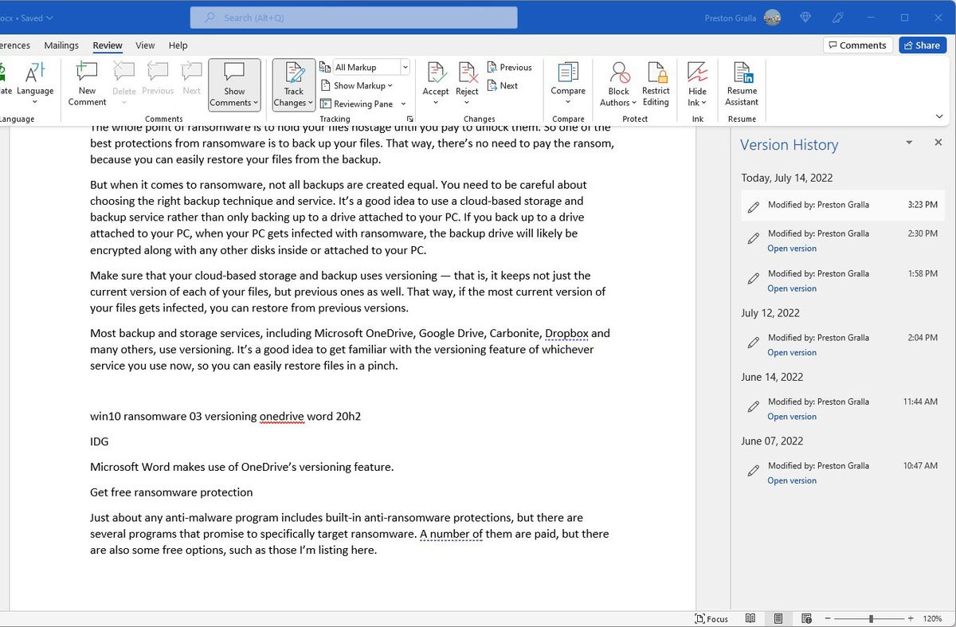Screen dimensions: 956x627
Task: Open version modified at 1:58 PM
Action: click(x=792, y=288)
